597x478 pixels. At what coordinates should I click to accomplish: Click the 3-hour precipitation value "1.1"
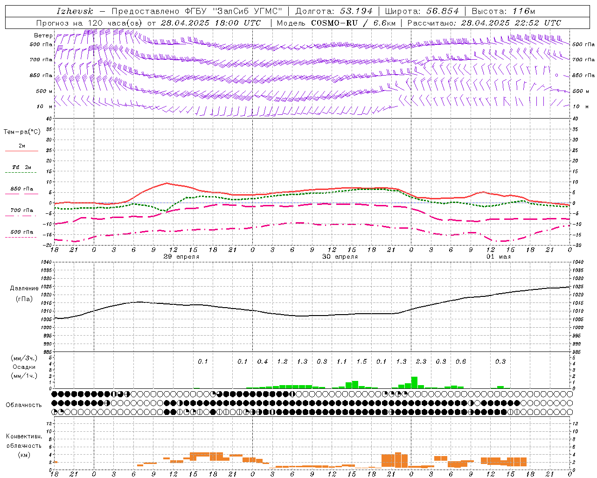[342, 362]
